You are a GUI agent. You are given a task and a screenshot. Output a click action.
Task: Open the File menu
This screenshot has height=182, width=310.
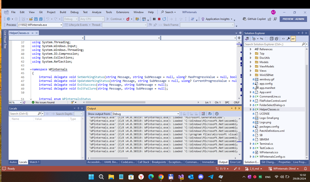pyautogui.click(x=13, y=12)
